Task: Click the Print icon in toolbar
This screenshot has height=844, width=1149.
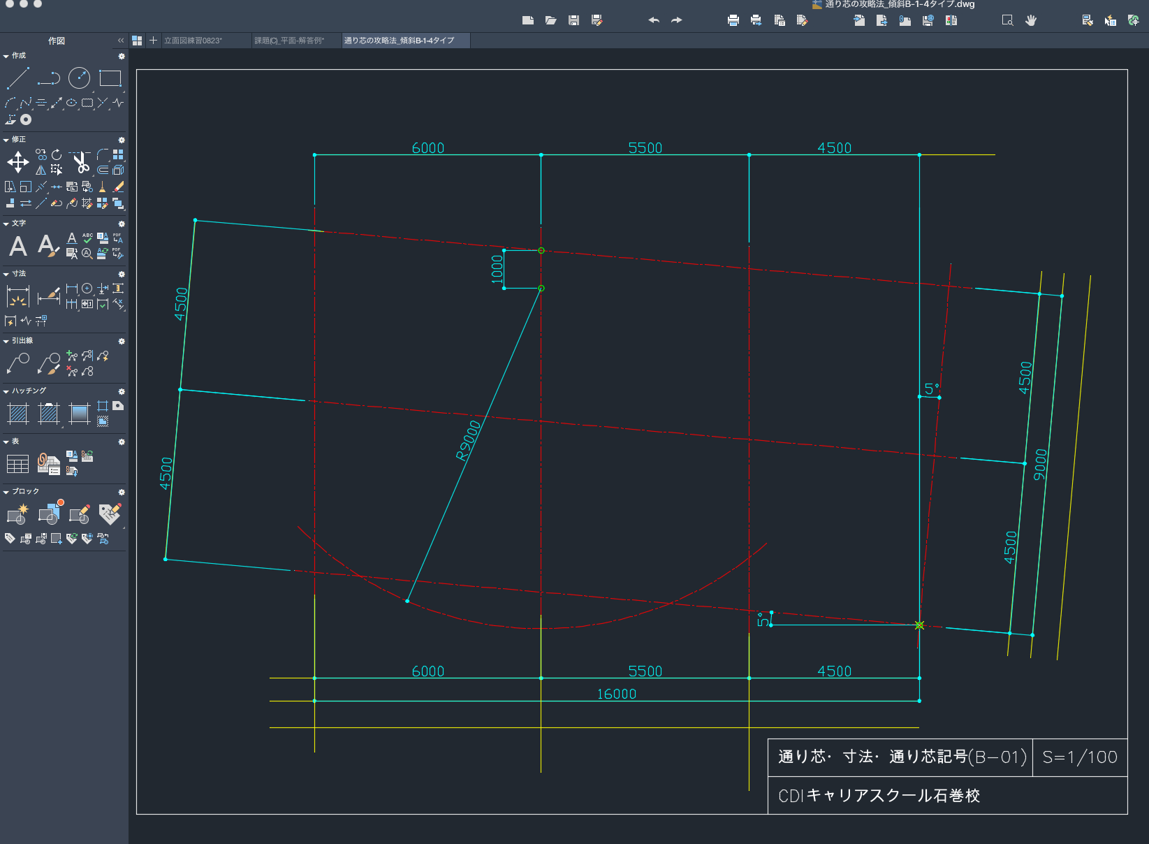Action: (733, 20)
